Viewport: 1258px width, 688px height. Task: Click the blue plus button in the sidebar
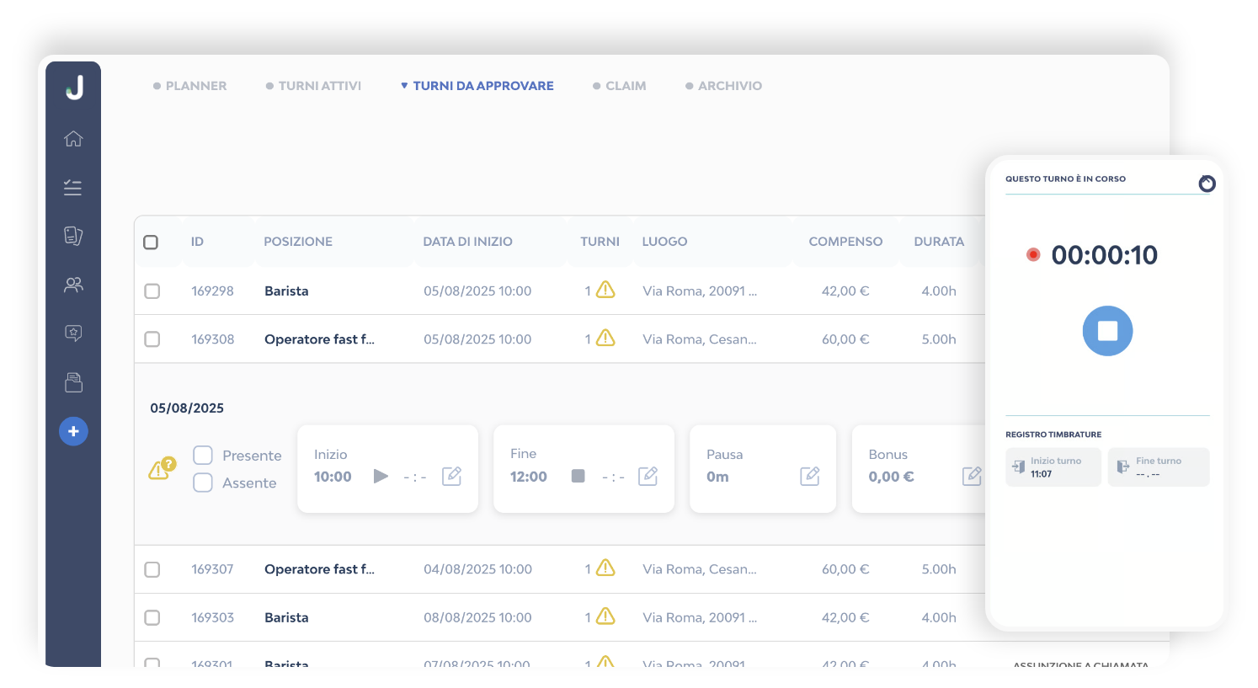pyautogui.click(x=73, y=431)
